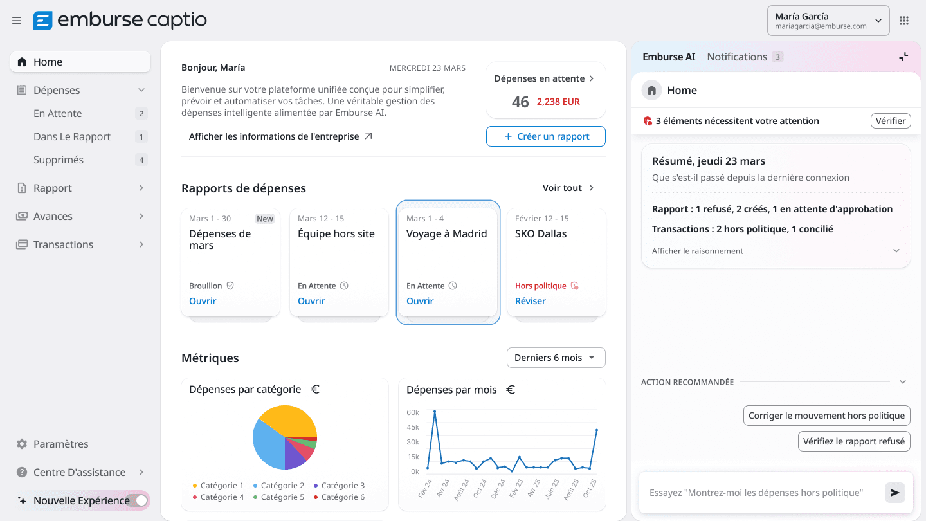Click the Paramètres gear icon
Image resolution: width=926 pixels, height=521 pixels.
(22, 444)
